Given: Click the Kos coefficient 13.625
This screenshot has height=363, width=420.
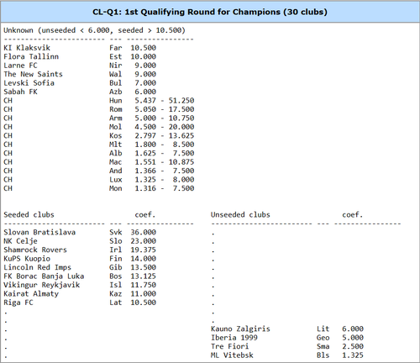Looking at the screenshot, I should (181, 135).
